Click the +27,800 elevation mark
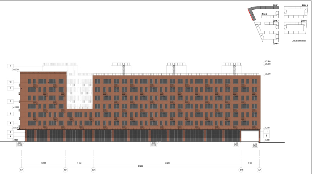The height and width of the screenshot is (174, 312). click(267, 61)
